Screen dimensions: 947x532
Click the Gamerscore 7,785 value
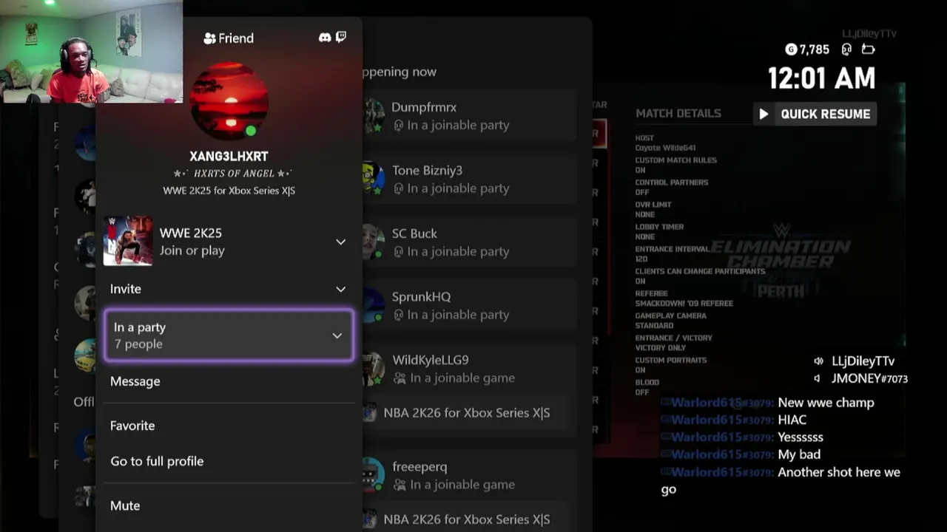[x=815, y=50]
